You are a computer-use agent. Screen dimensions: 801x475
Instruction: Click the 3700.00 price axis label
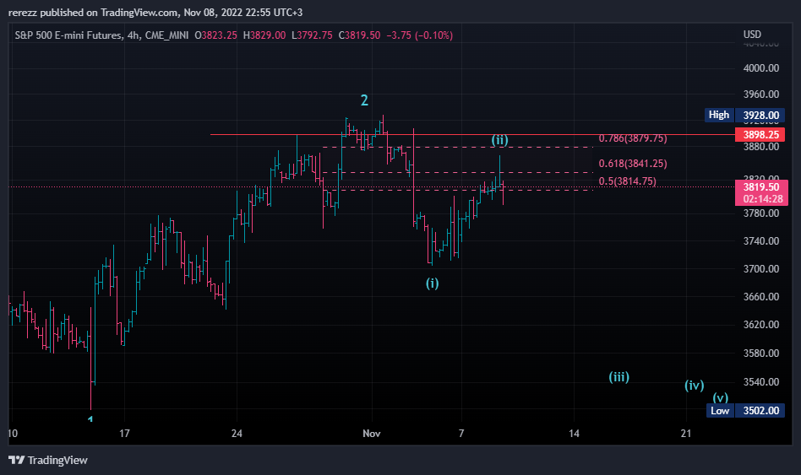[761, 269]
